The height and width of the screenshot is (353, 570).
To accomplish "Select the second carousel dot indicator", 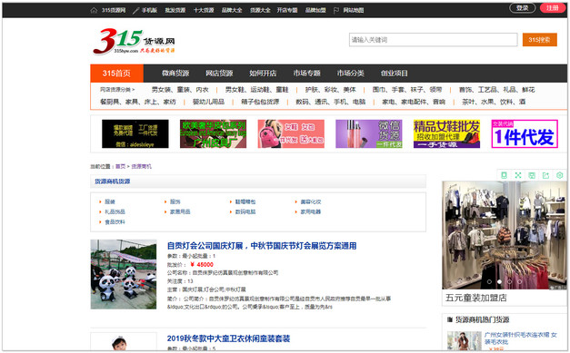I will (499, 281).
